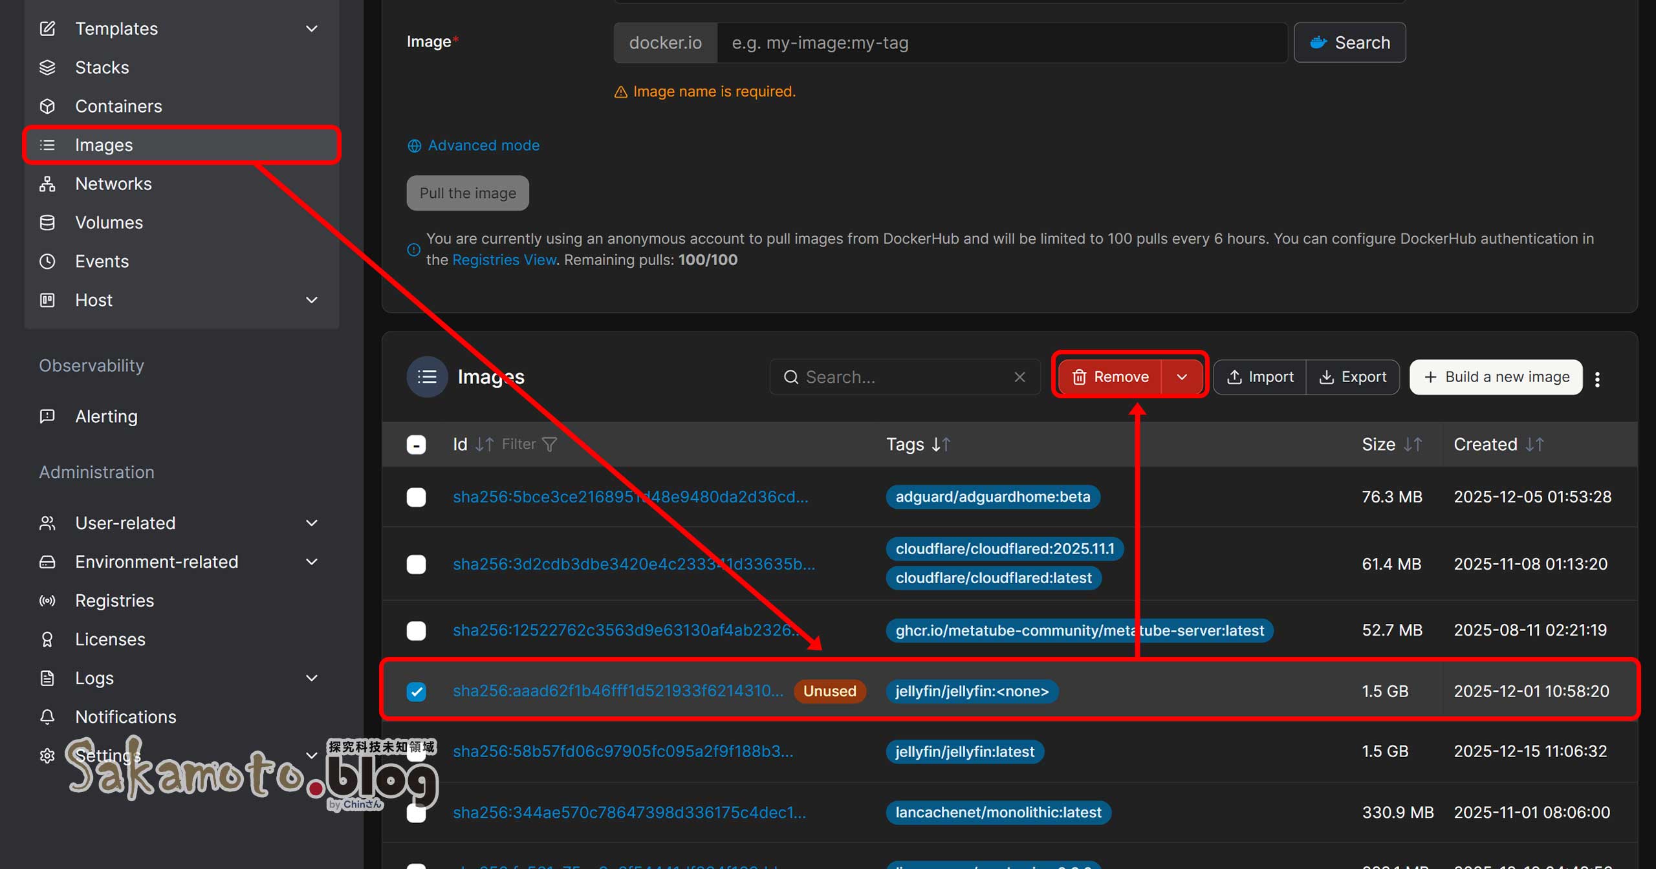Uncheck the jellyfin <none> image checkbox
Image resolution: width=1656 pixels, height=869 pixels.
point(416,691)
